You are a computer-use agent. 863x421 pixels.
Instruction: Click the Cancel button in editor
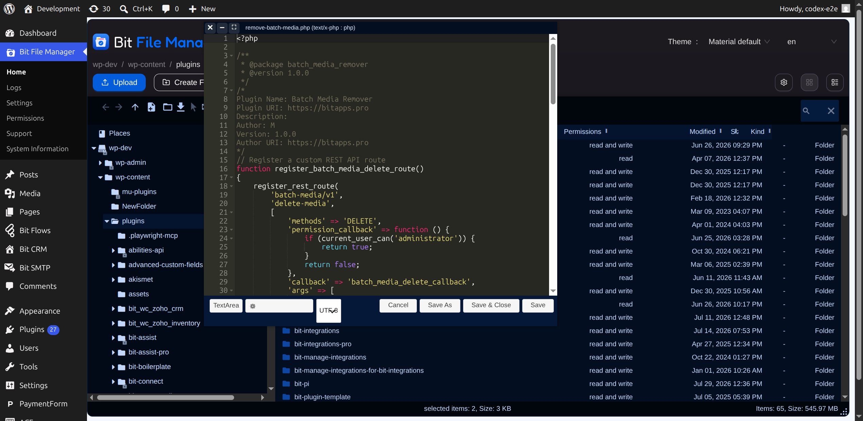[398, 305]
